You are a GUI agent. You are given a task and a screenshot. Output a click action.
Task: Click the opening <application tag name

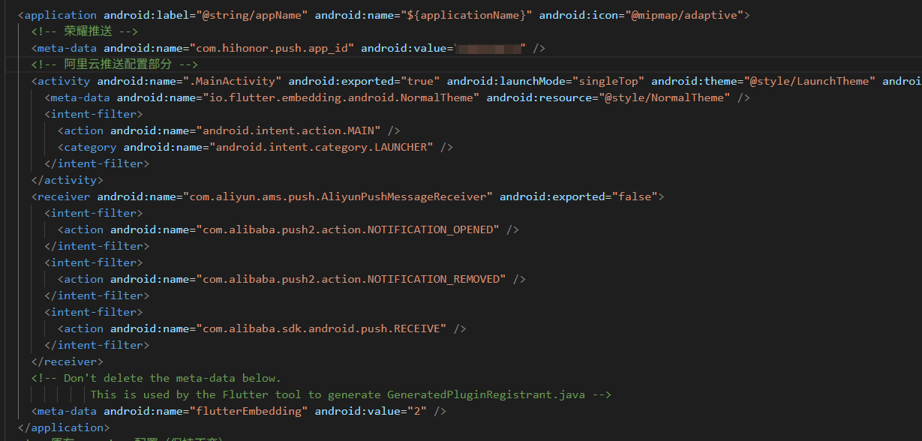pyautogui.click(x=61, y=15)
